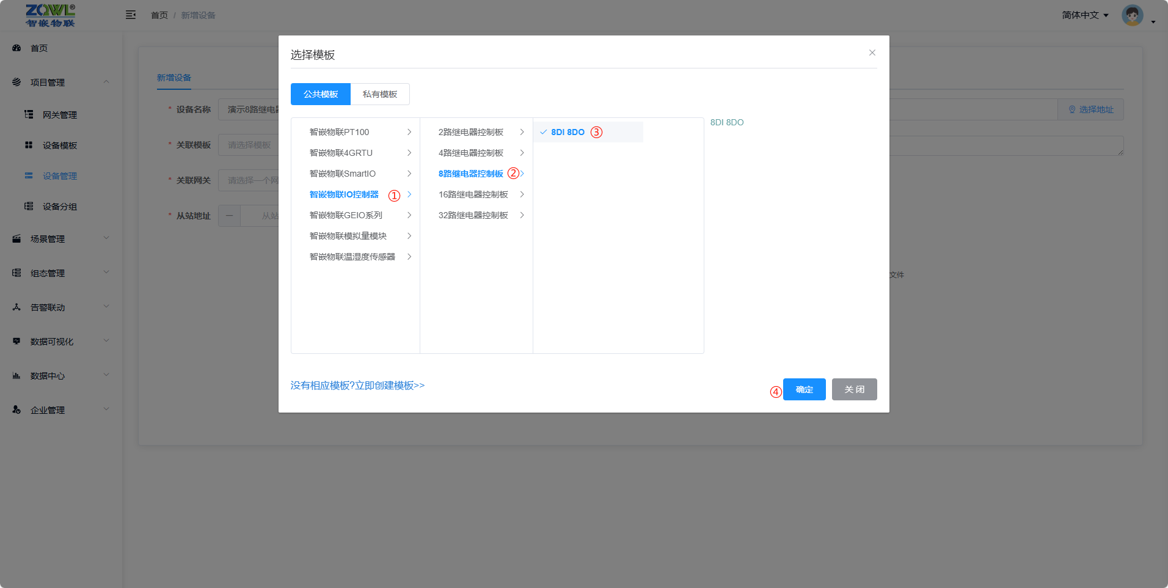Choose the 8DI 8DO template
The height and width of the screenshot is (588, 1168).
pyautogui.click(x=588, y=132)
